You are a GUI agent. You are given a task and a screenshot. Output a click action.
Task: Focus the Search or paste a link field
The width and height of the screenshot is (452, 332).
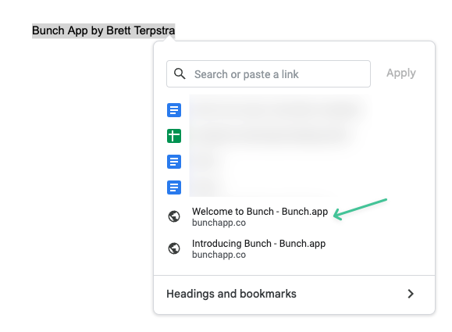(269, 74)
